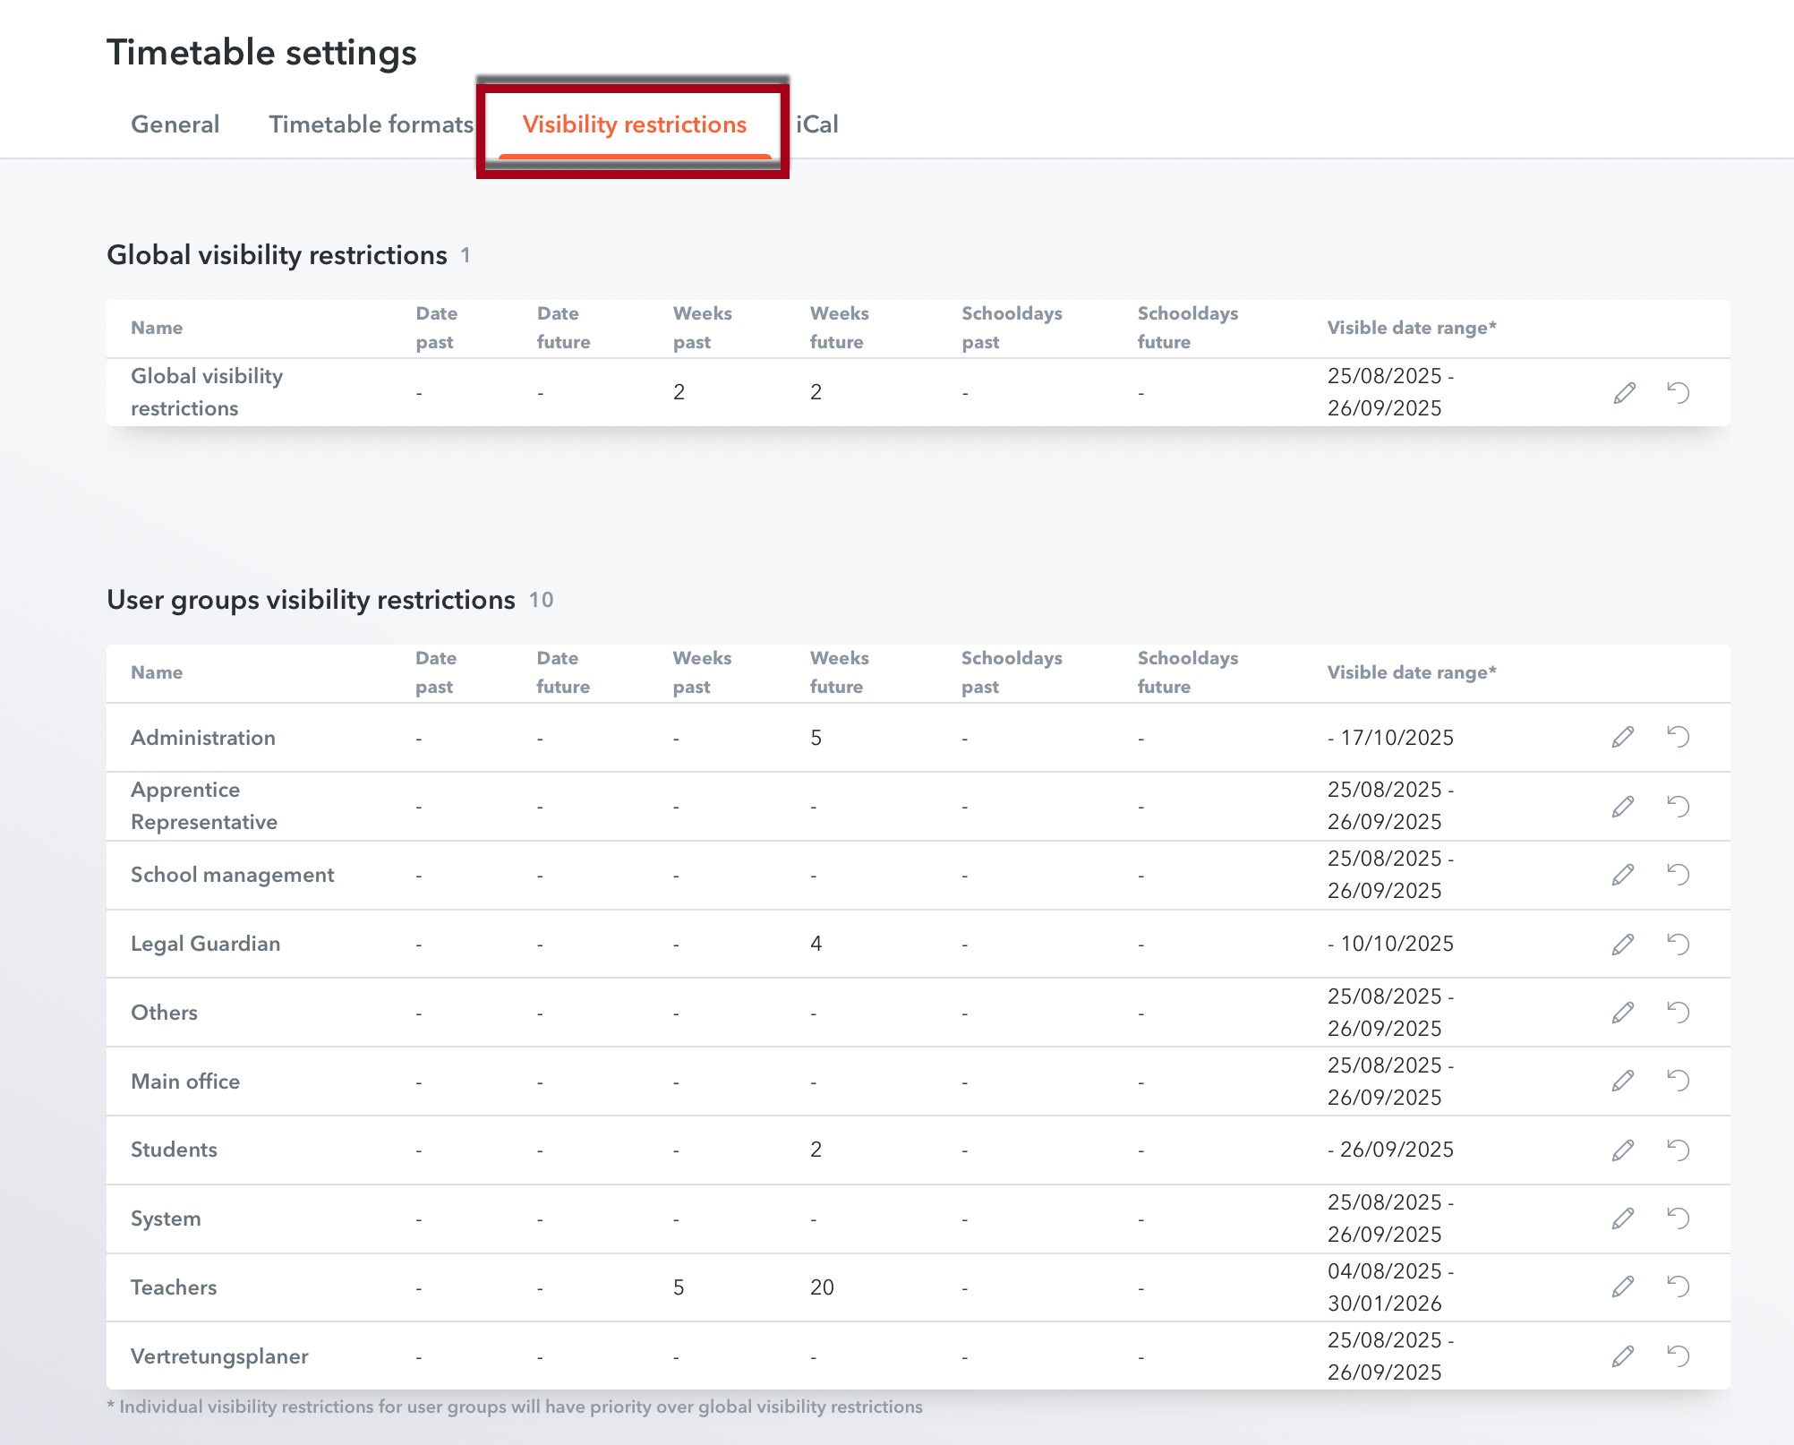1794x1445 pixels.
Task: Reset the School management restriction
Action: (1679, 875)
